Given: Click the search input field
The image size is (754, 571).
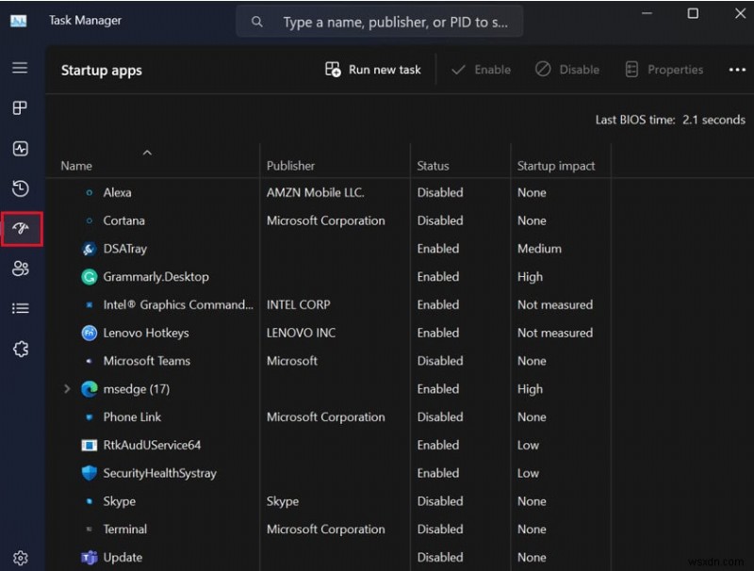Looking at the screenshot, I should tap(380, 22).
